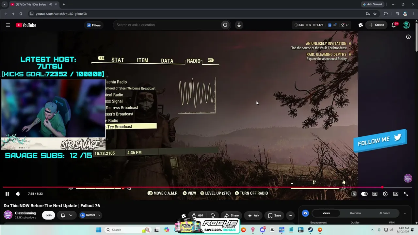The height and width of the screenshot is (235, 418).
Task: Open the Create button
Action: click(x=377, y=25)
